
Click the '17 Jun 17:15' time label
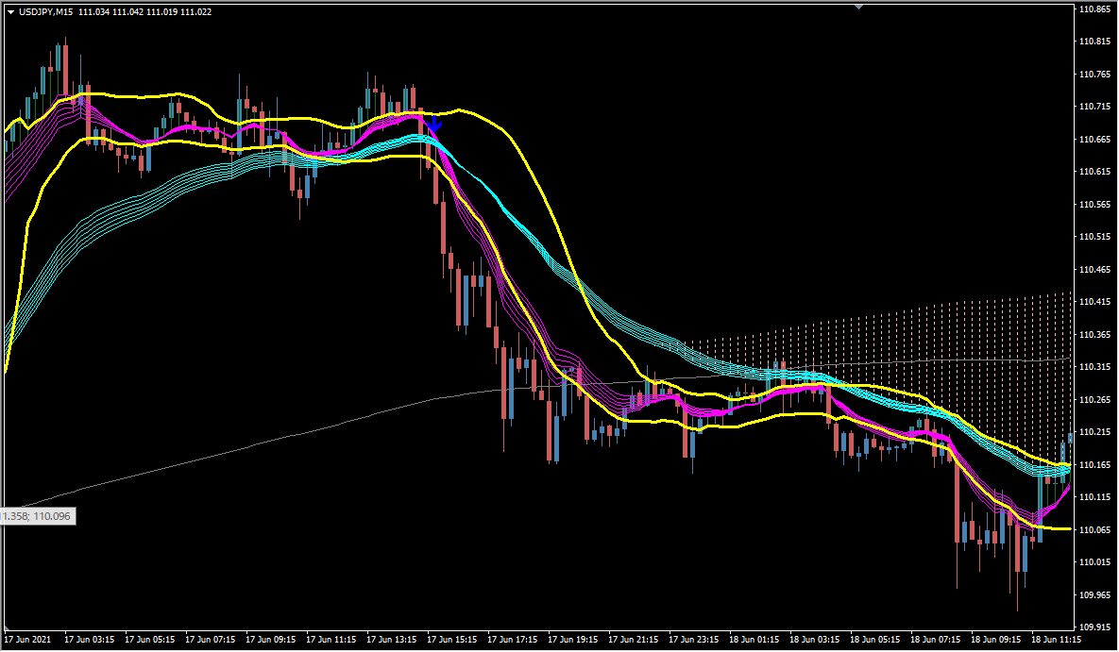(513, 640)
